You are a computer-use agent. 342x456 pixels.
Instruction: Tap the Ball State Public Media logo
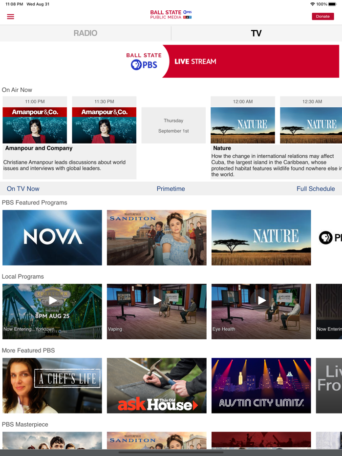coord(171,15)
